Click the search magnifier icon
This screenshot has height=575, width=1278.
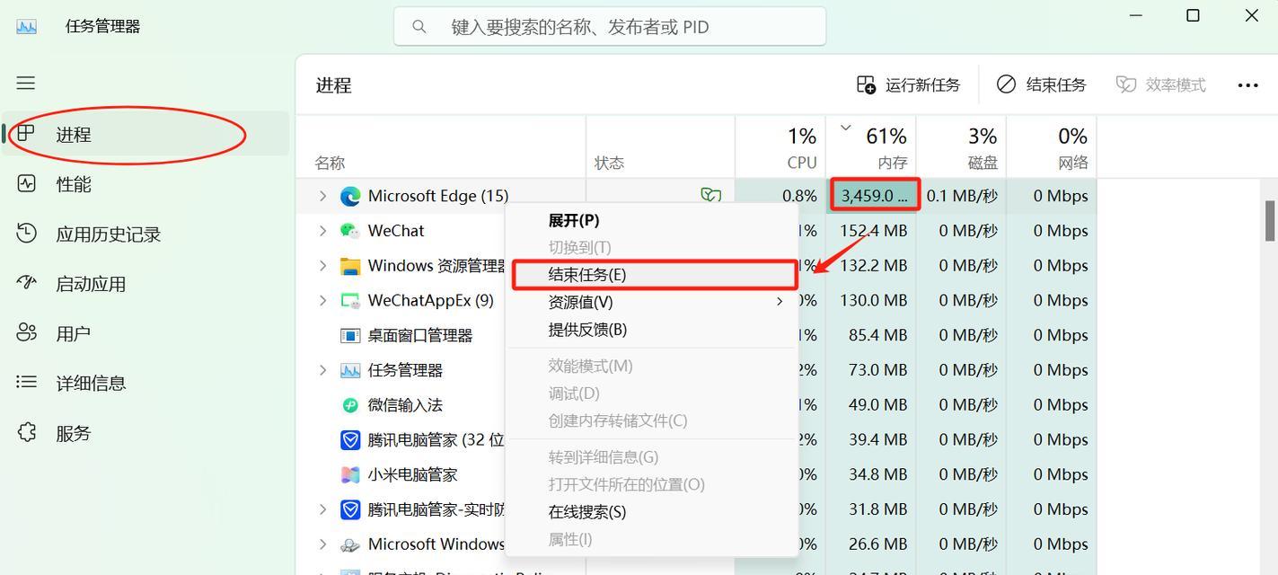pyautogui.click(x=419, y=27)
